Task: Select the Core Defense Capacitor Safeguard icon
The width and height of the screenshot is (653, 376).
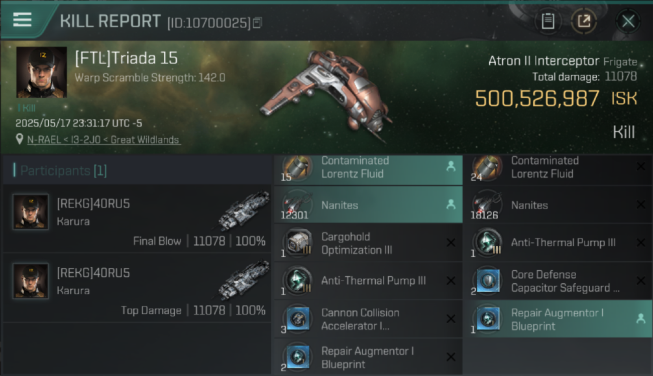Action: click(x=487, y=281)
